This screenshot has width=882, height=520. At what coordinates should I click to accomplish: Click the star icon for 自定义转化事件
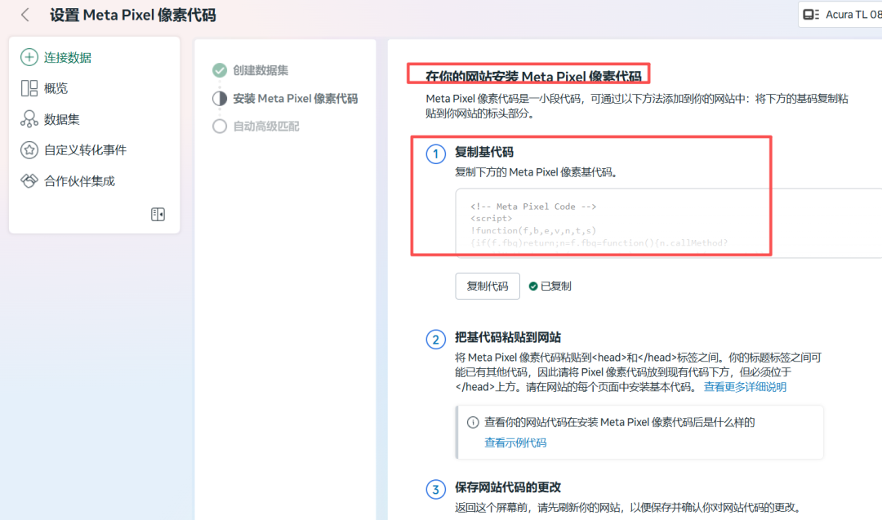[29, 150]
